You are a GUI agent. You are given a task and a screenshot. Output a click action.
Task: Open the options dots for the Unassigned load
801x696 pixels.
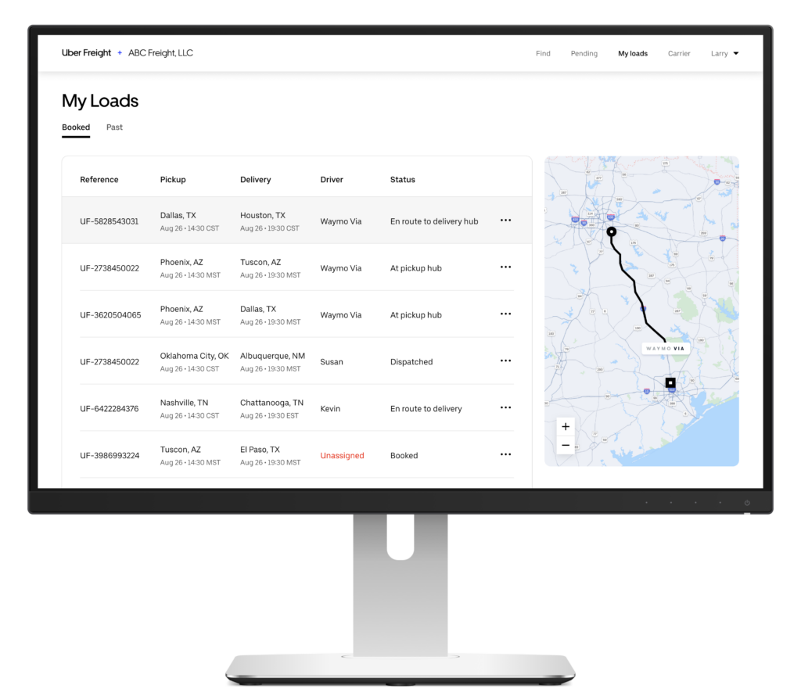point(505,454)
